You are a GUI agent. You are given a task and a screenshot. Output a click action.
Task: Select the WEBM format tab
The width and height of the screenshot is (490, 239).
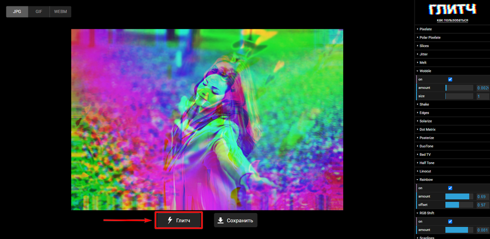coord(60,12)
